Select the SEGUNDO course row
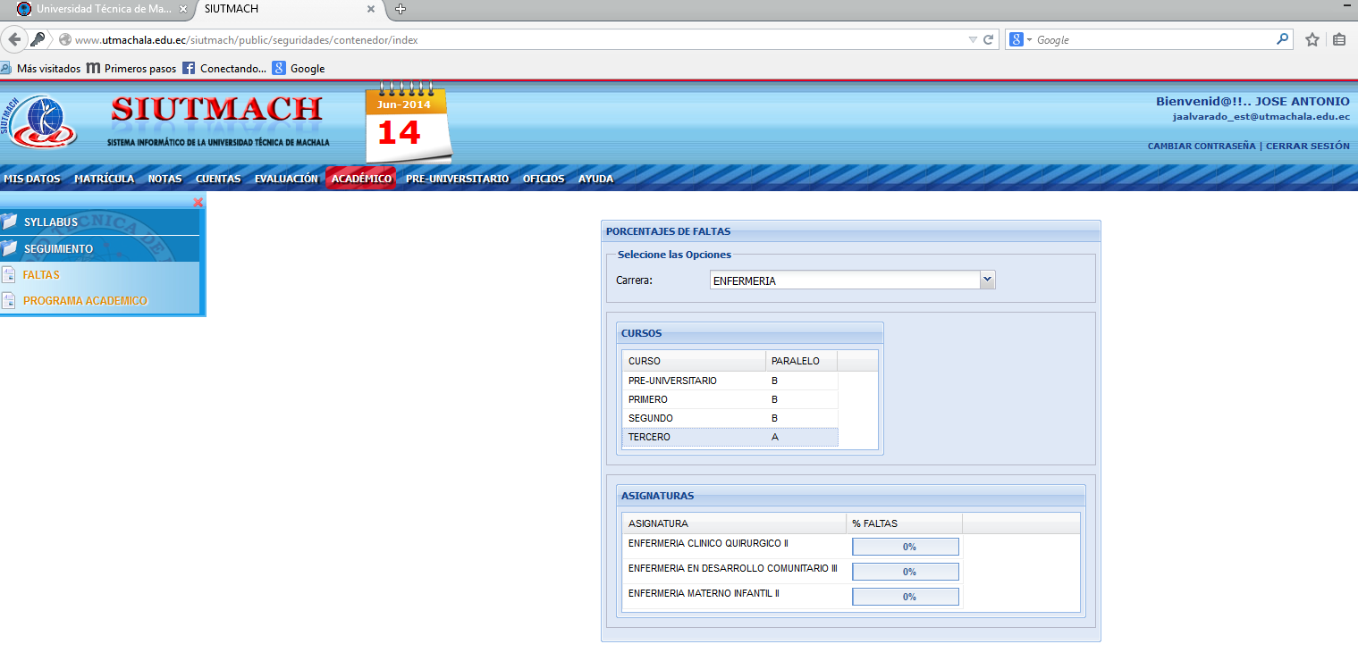The width and height of the screenshot is (1358, 661). point(730,418)
